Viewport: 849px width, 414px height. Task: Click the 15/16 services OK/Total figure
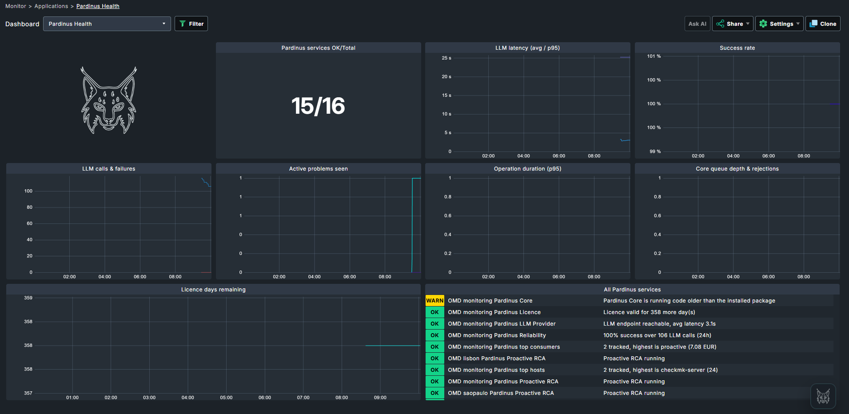coord(318,106)
